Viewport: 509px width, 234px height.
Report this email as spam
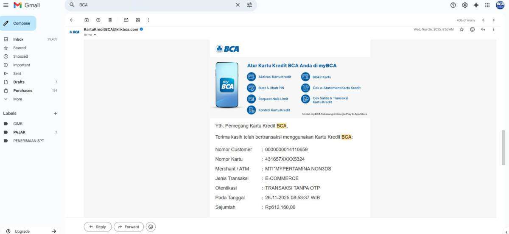(98, 20)
